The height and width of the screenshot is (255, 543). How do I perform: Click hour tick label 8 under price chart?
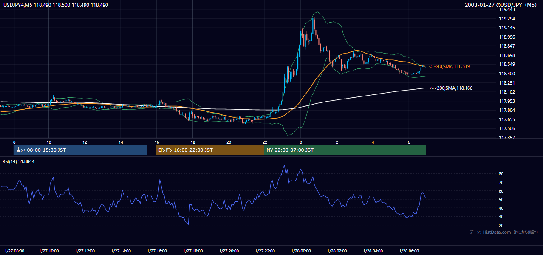(14, 142)
